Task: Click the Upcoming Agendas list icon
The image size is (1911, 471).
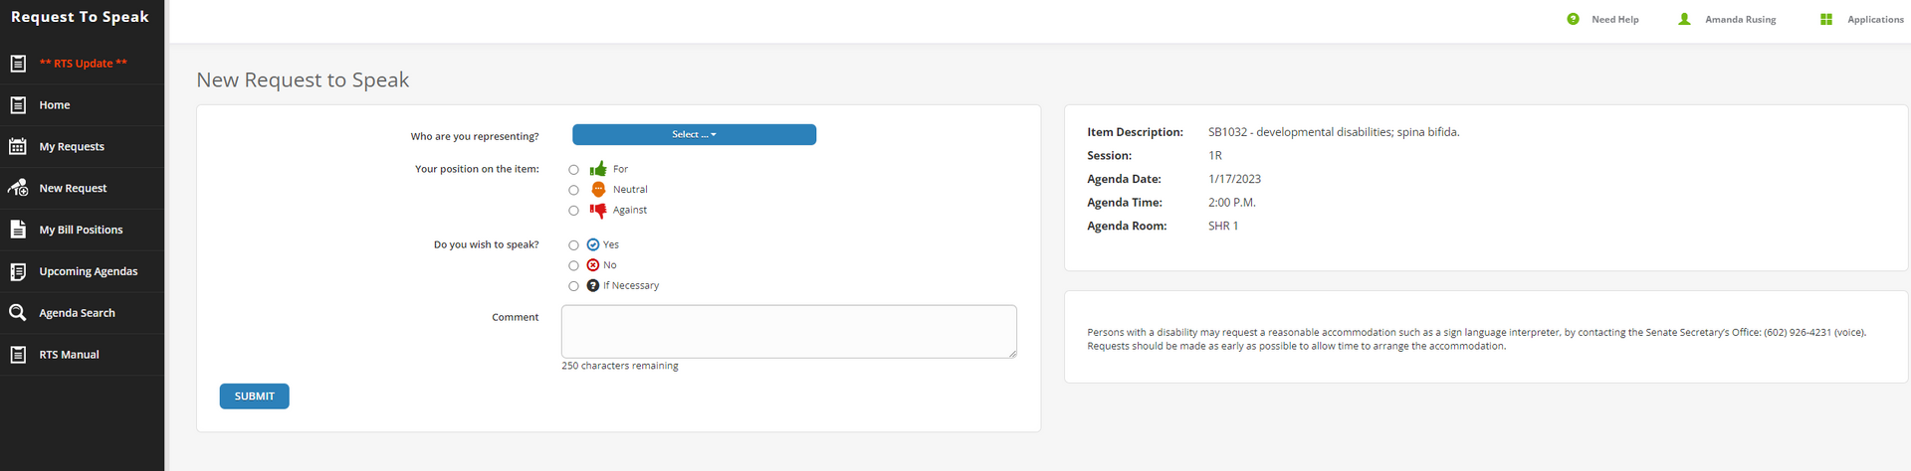Action: tap(18, 271)
